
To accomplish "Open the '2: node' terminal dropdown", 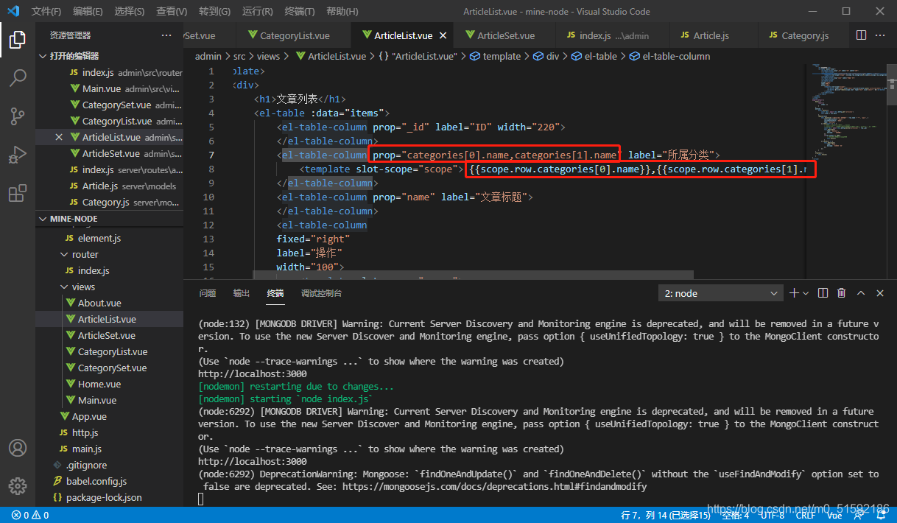I will coord(720,293).
